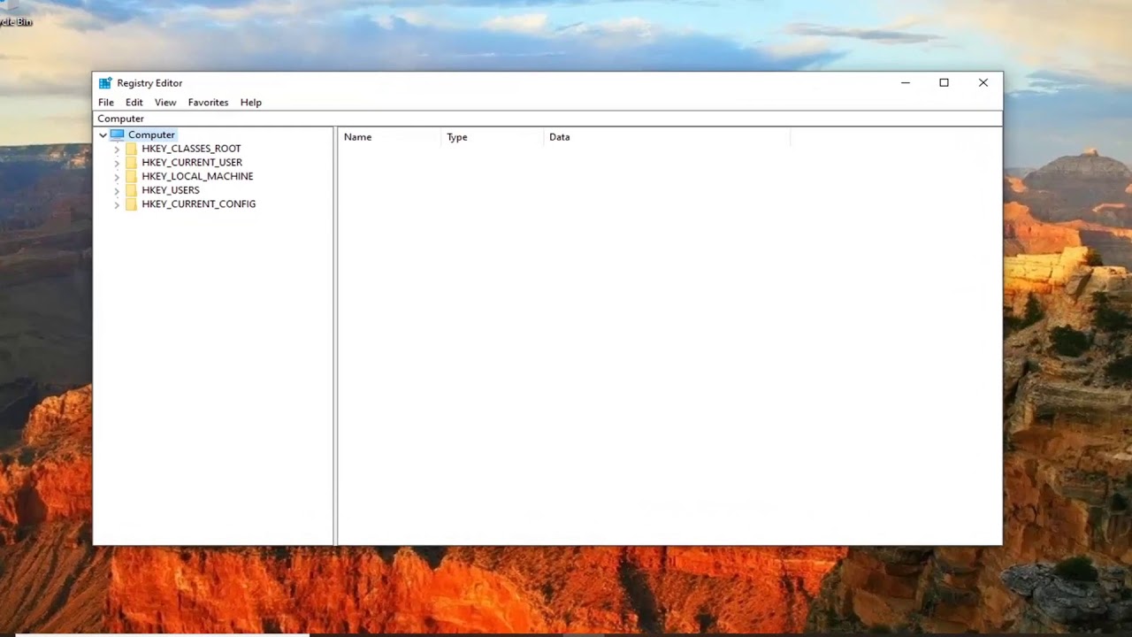Click HKEY_CURRENT_USER folder icon
This screenshot has width=1132, height=637.
[132, 163]
